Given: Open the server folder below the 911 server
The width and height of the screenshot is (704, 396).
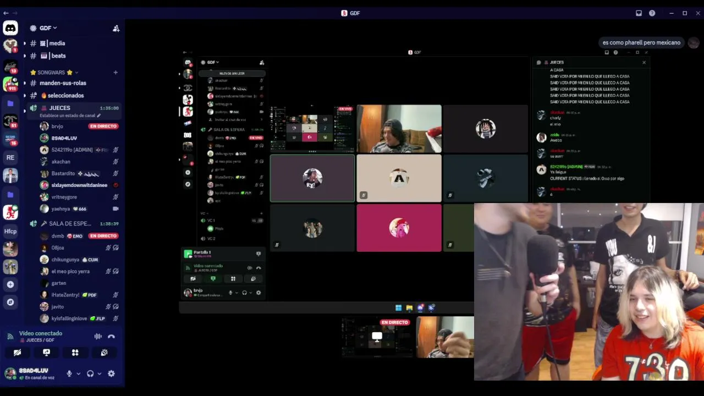Looking at the screenshot, I should point(10,103).
